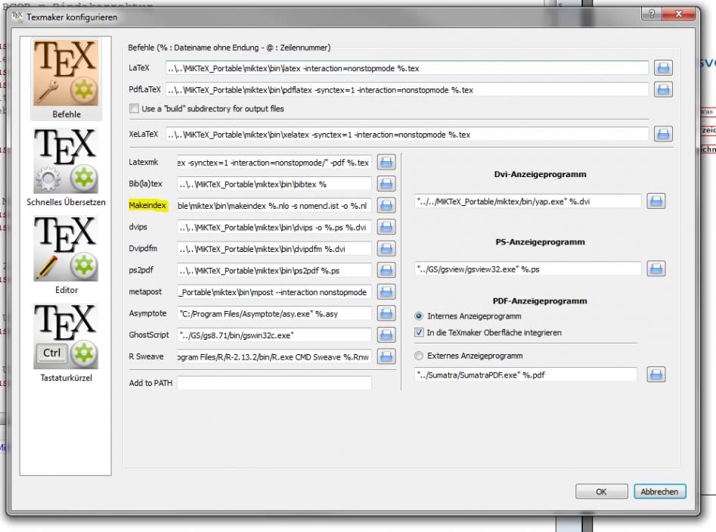Browse for the Dvi-Anzeigeprogramm path
The width and height of the screenshot is (716, 532).
[x=656, y=201]
